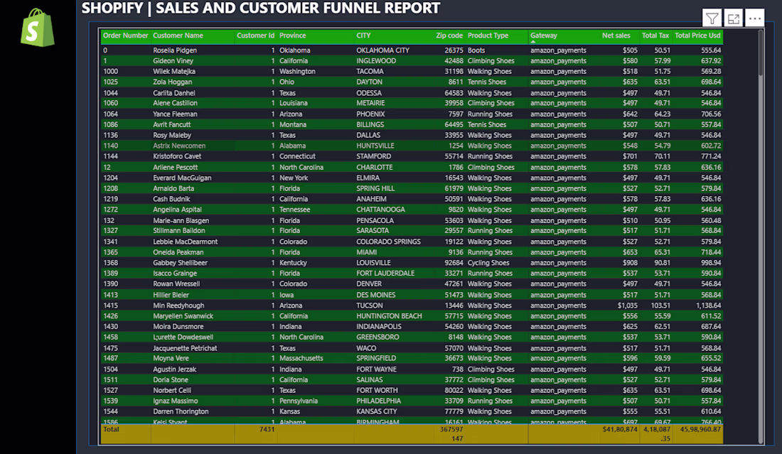Select customer name Alene Castillon

pos(175,103)
